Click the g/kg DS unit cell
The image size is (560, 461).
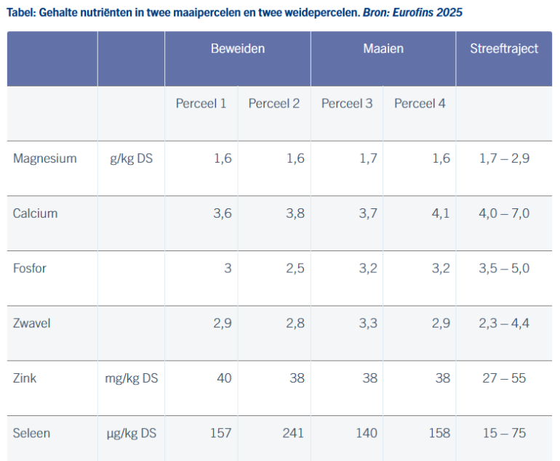pos(131,158)
